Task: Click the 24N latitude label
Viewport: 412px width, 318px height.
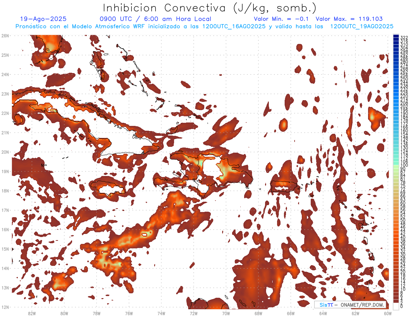Action: point(5,74)
